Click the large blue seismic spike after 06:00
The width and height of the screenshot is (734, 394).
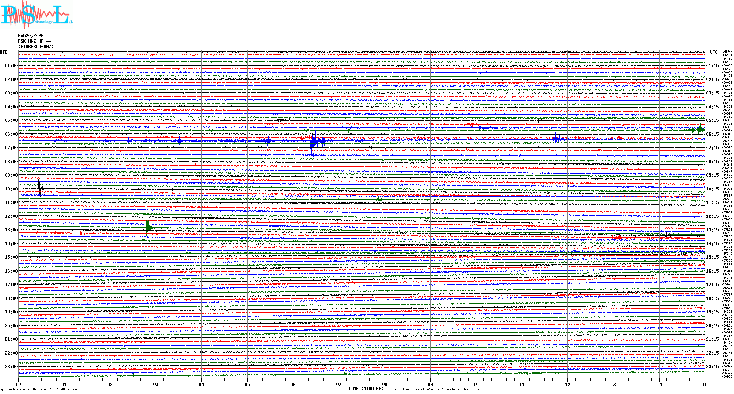(312, 140)
